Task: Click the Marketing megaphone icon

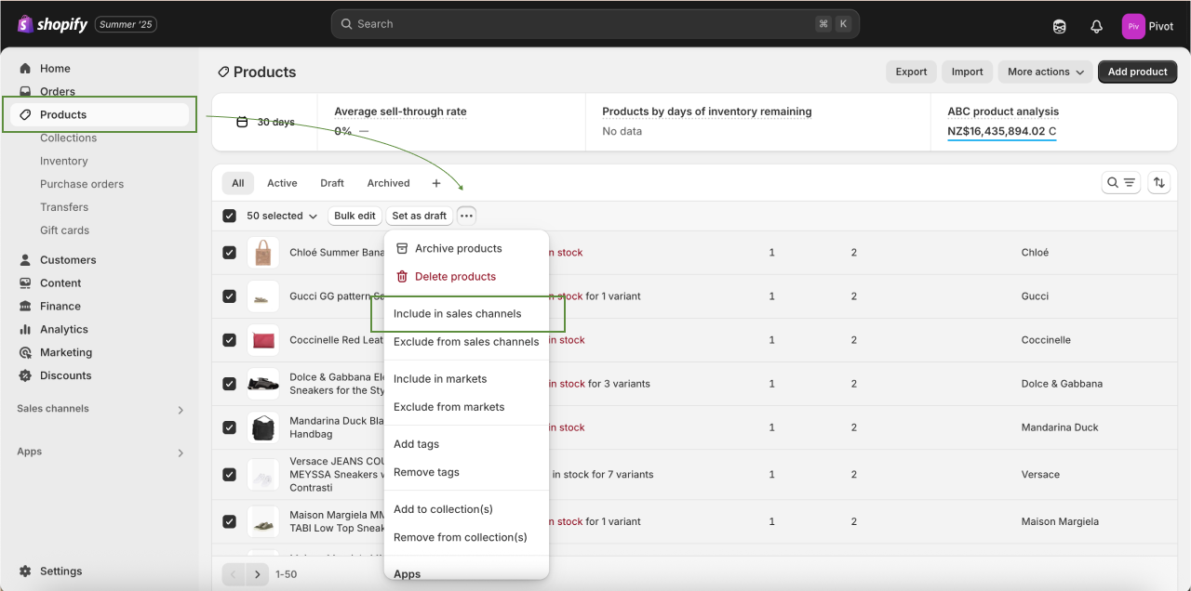Action: (25, 352)
